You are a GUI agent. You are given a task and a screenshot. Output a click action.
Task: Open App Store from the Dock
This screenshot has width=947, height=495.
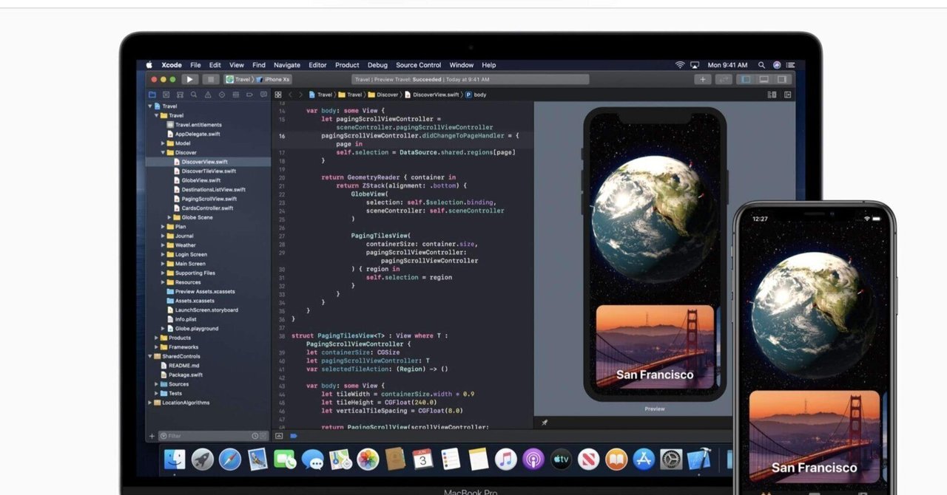point(644,460)
